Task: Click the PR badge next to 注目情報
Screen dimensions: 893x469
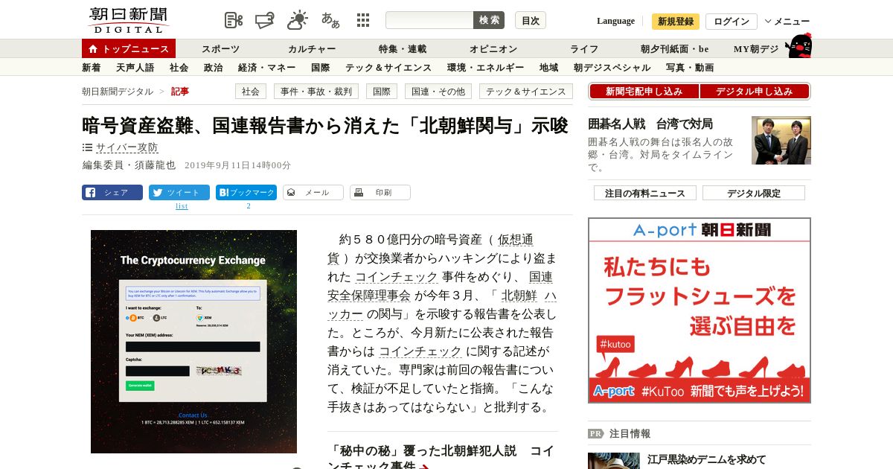Action: (x=596, y=433)
